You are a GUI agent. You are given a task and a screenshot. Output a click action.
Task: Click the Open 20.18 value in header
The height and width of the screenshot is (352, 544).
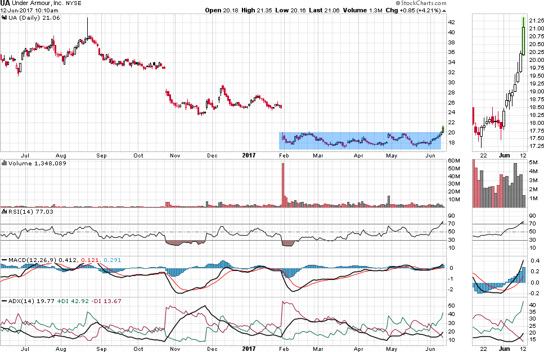click(x=222, y=11)
